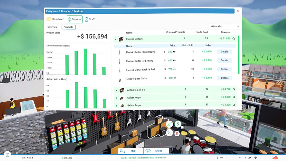The image size is (286, 161).
Task: Click the +$ 156,594 product sales total
Action: pyautogui.click(x=92, y=37)
